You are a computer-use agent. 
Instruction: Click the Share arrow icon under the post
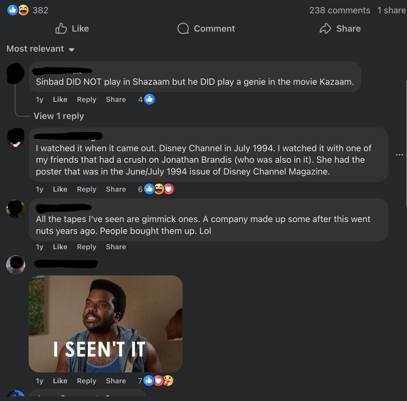[x=326, y=29]
